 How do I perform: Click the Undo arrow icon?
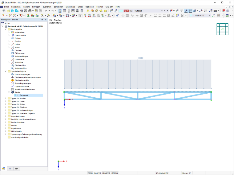46,11
